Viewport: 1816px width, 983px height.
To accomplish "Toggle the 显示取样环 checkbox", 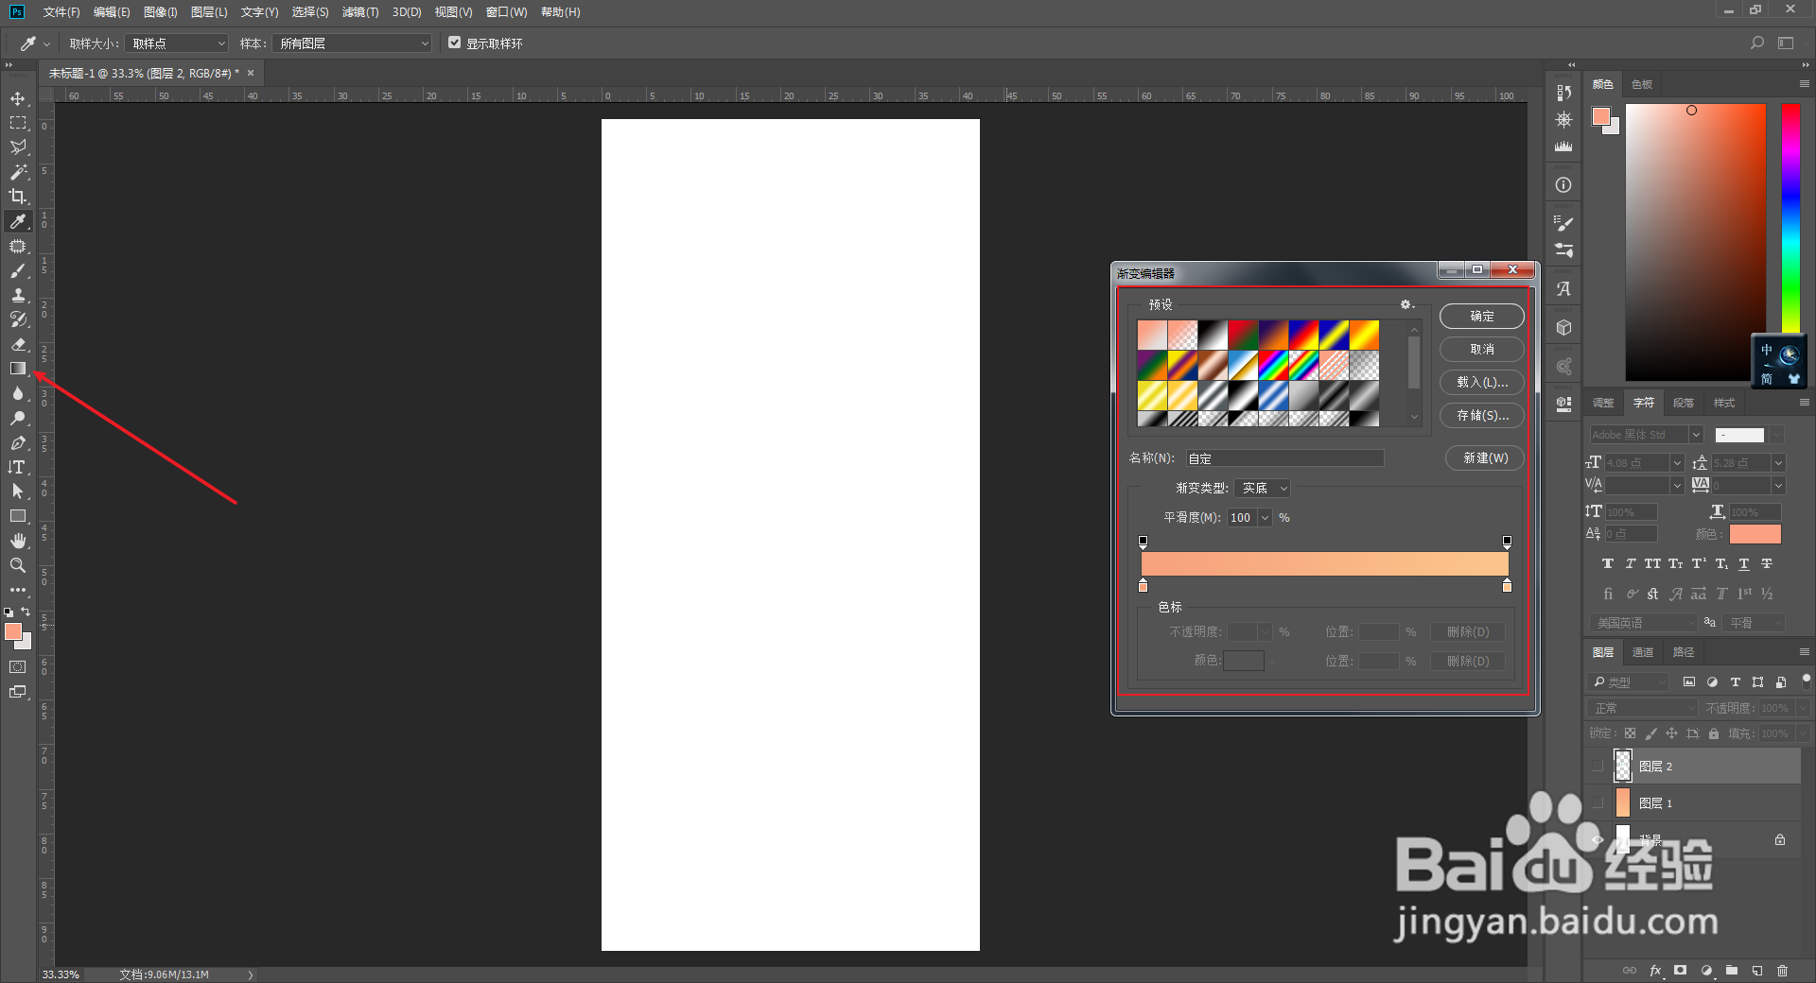I will [x=455, y=43].
